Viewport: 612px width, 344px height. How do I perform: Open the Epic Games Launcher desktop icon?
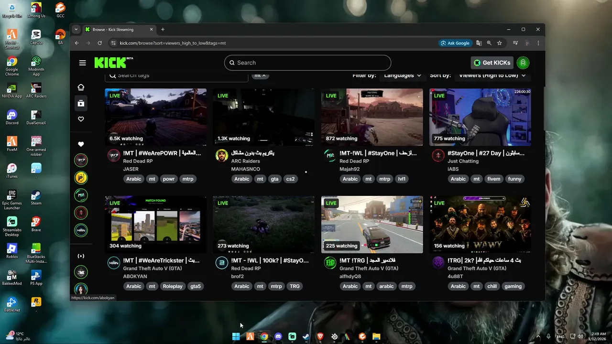12,200
